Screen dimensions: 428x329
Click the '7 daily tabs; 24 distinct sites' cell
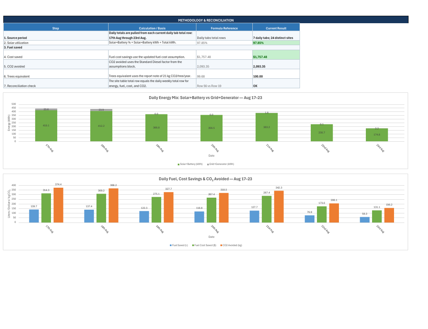pyautogui.click(x=276, y=36)
